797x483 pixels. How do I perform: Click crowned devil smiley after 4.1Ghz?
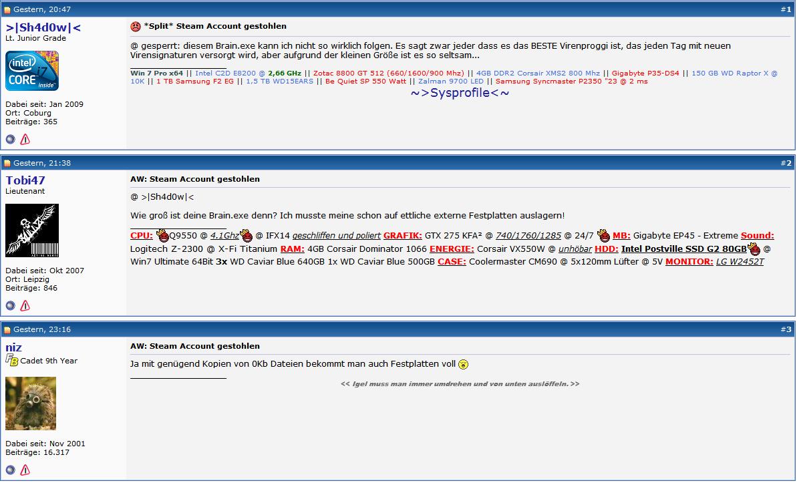(x=246, y=235)
